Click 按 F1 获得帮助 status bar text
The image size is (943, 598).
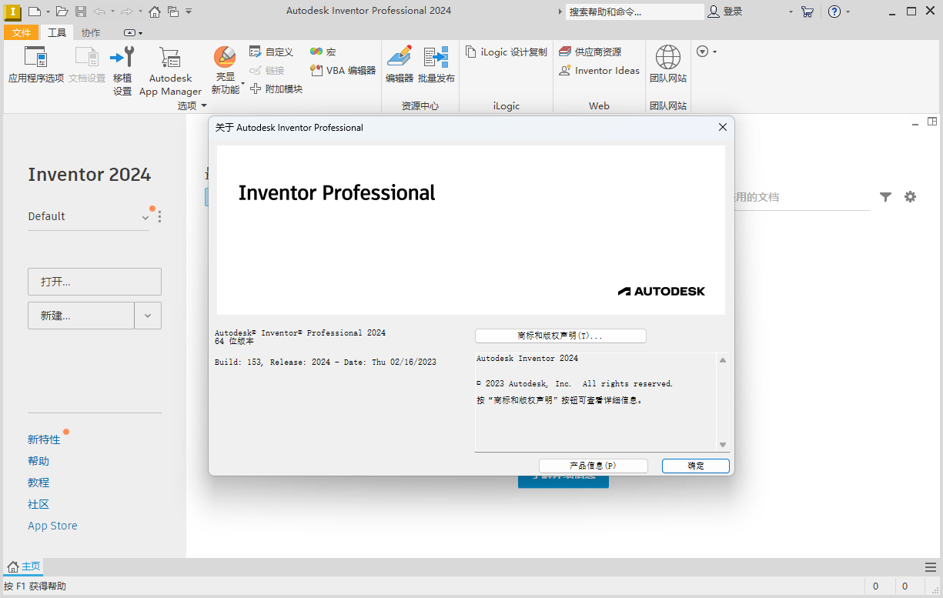click(x=35, y=586)
